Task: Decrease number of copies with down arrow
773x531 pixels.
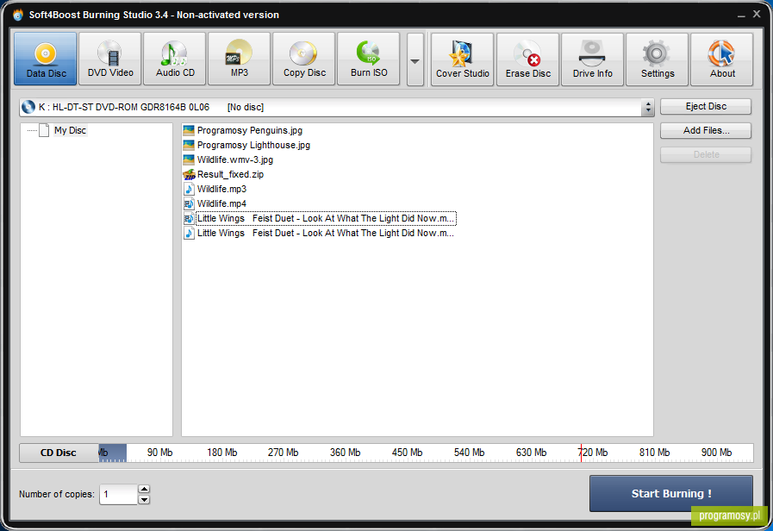Action: click(x=144, y=500)
